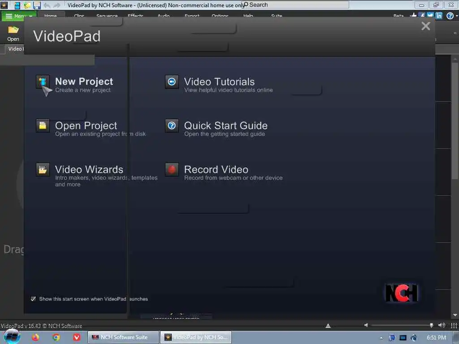Click the Video Wizards icon
This screenshot has height=344, width=459.
tap(43, 169)
